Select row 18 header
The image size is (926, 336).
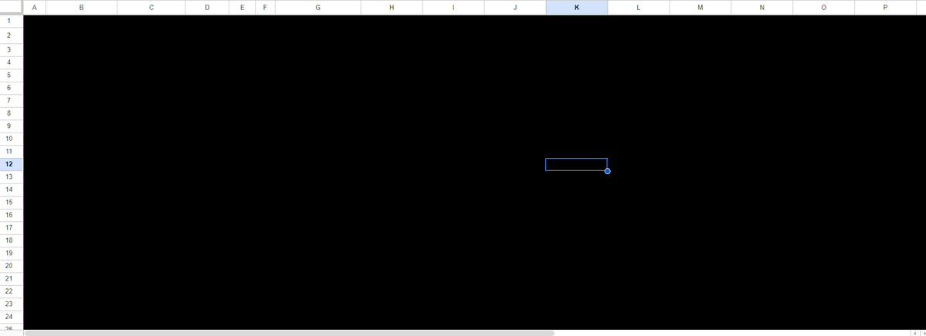click(12, 240)
